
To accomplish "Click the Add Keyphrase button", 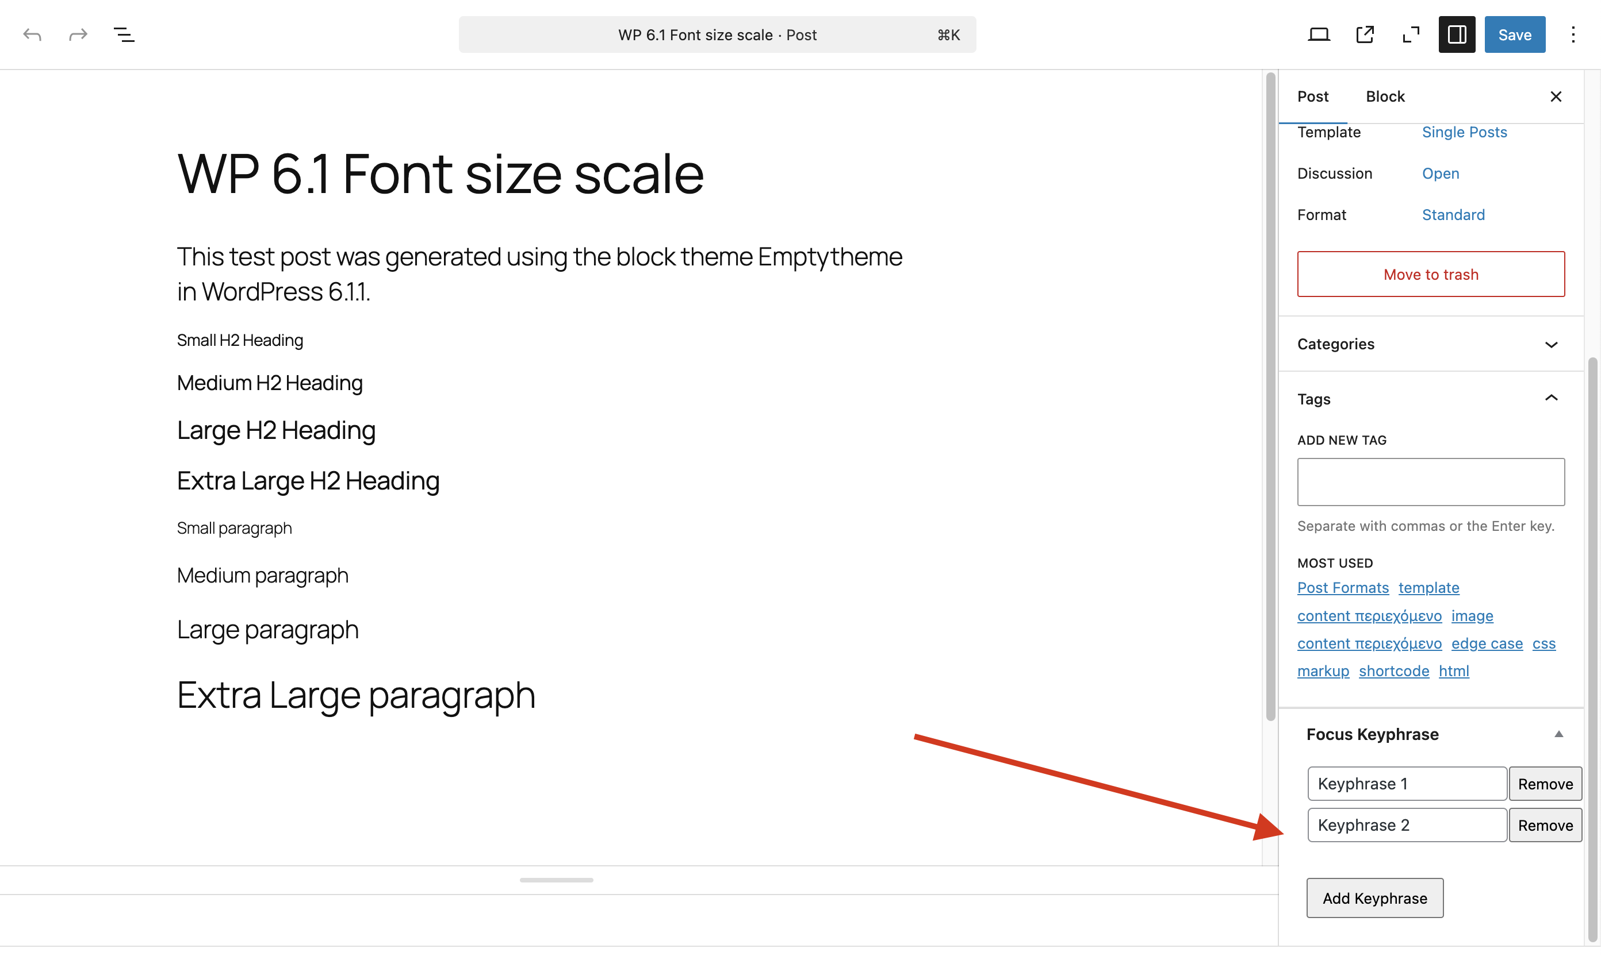I will point(1374,897).
